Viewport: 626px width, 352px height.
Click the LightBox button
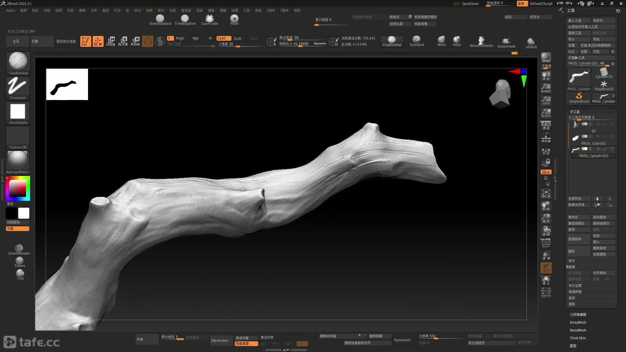pyautogui.click(x=42, y=41)
